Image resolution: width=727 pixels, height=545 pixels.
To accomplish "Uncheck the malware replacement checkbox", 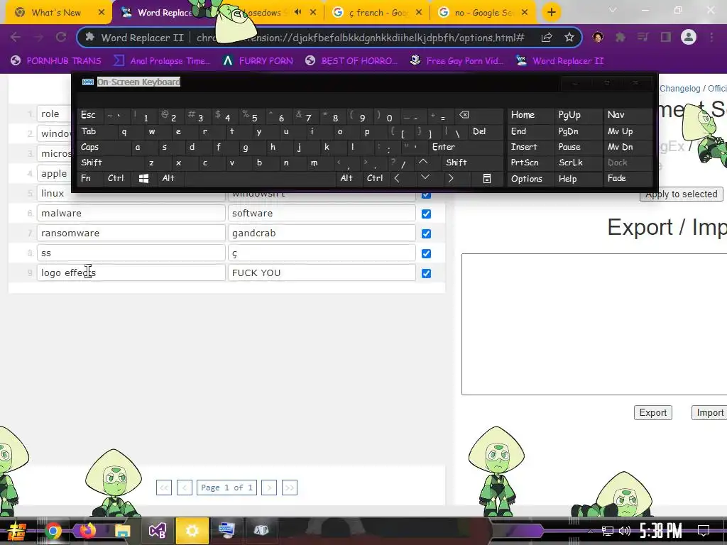I will point(426,214).
